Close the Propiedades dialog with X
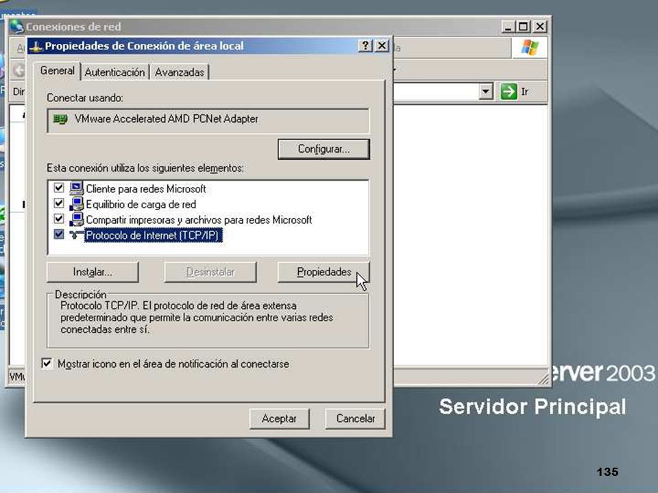The image size is (658, 493). point(382,46)
